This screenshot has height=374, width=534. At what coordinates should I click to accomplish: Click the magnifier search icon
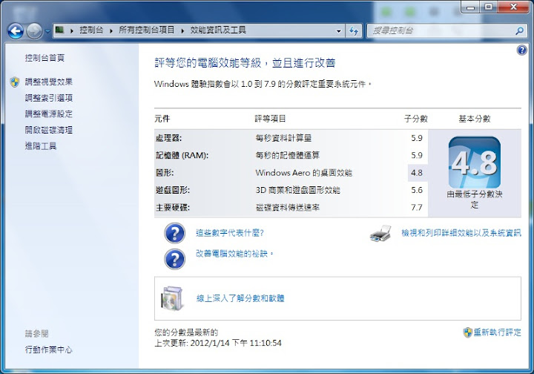point(519,31)
